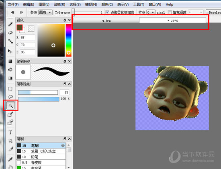
Task: Click the foreground color swatch
Action: [x=19, y=27]
